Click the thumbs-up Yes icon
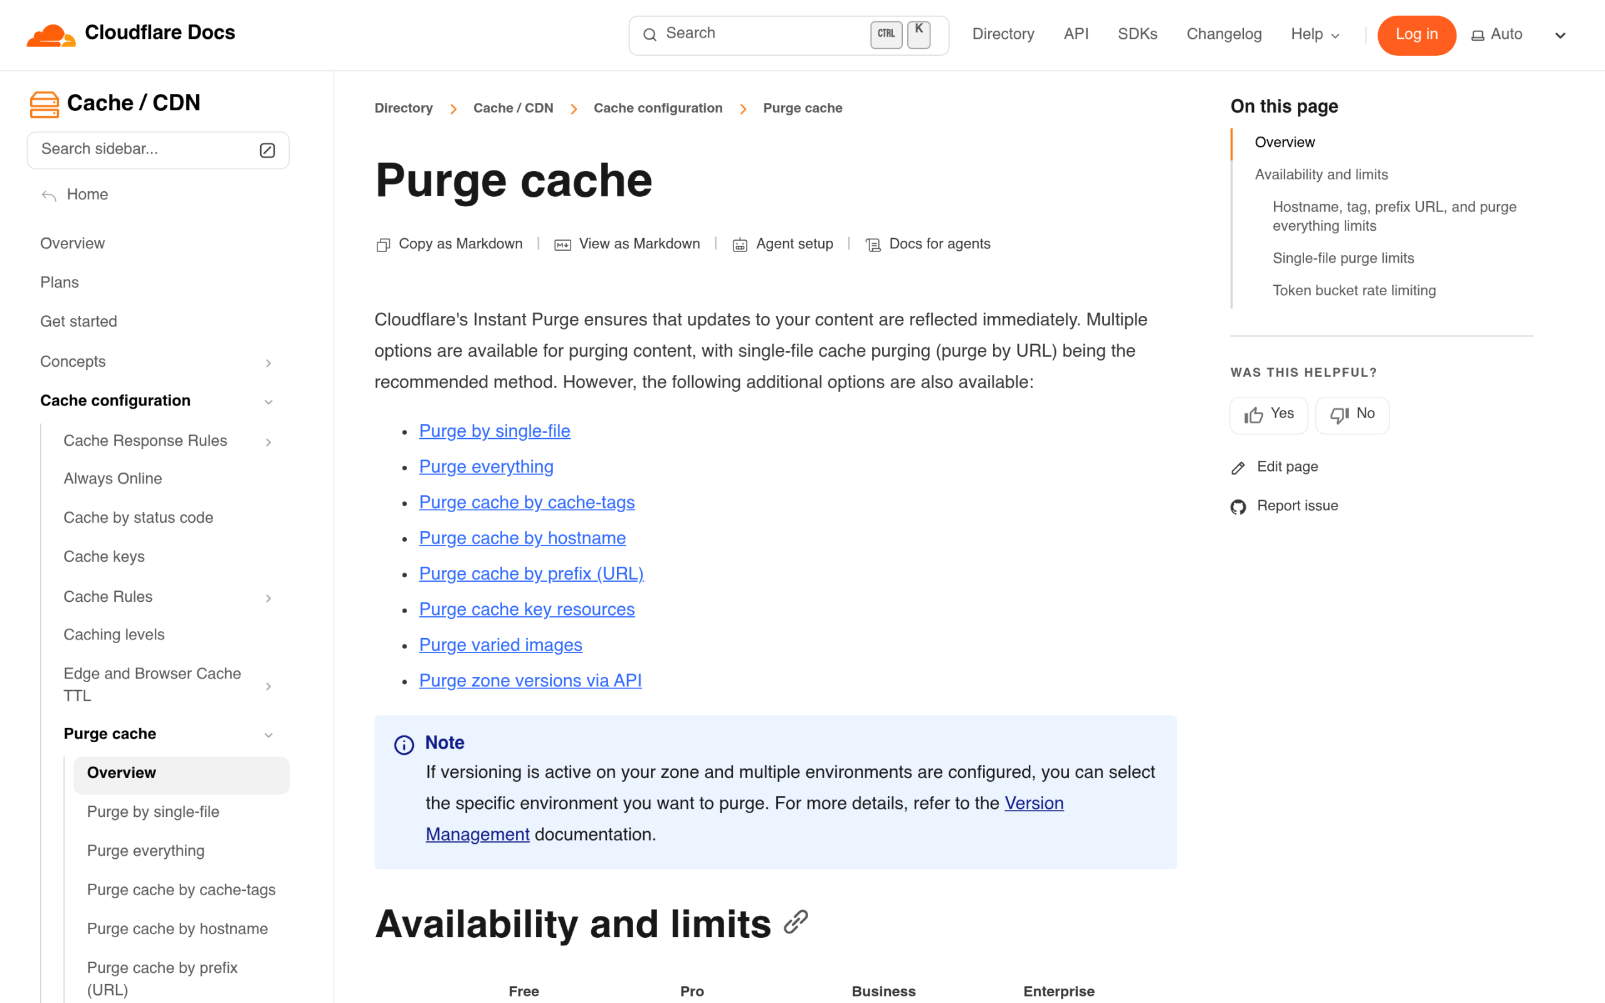Image resolution: width=1605 pixels, height=1003 pixels. pos(1253,414)
